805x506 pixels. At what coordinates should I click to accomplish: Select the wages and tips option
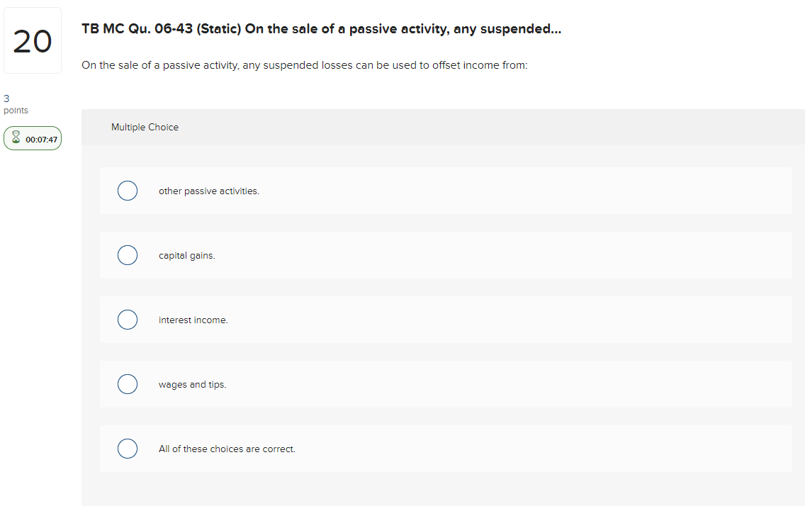[x=128, y=384]
